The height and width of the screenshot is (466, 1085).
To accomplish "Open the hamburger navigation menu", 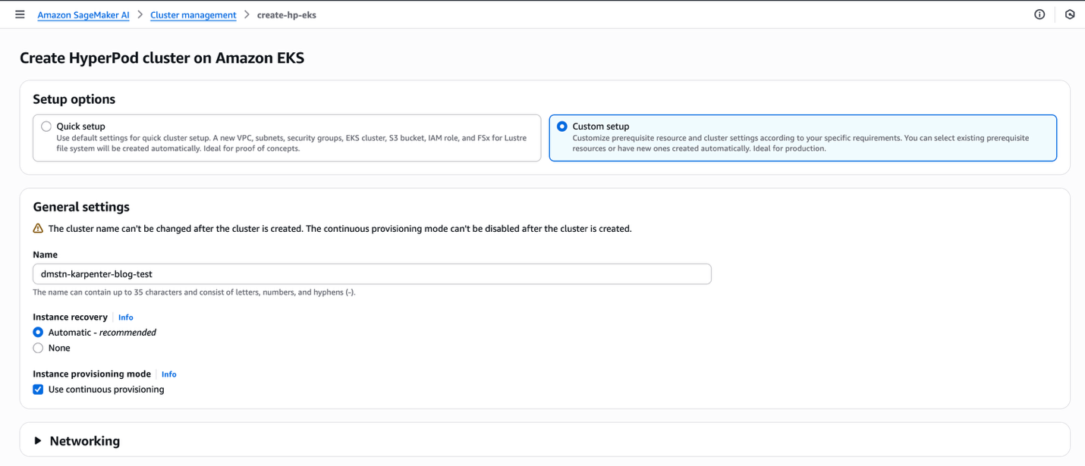I will pos(20,14).
